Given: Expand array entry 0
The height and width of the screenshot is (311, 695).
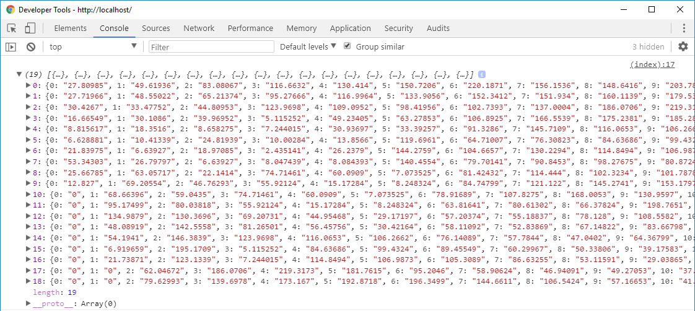Looking at the screenshot, I should tap(28, 85).
